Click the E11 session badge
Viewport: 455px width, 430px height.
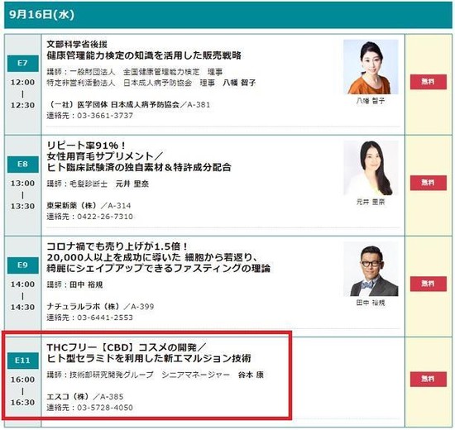pos(23,361)
